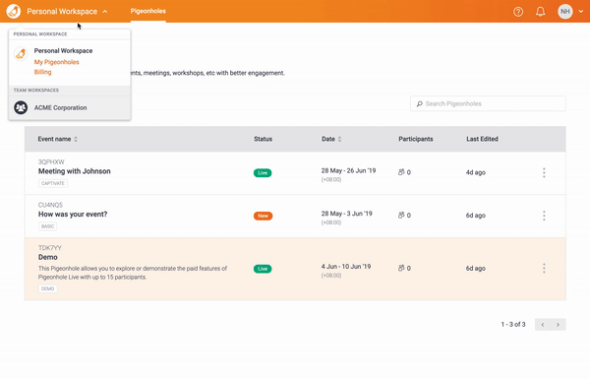Focus the Search Pigeonholes field
The height and width of the screenshot is (379, 590).
pyautogui.click(x=488, y=103)
